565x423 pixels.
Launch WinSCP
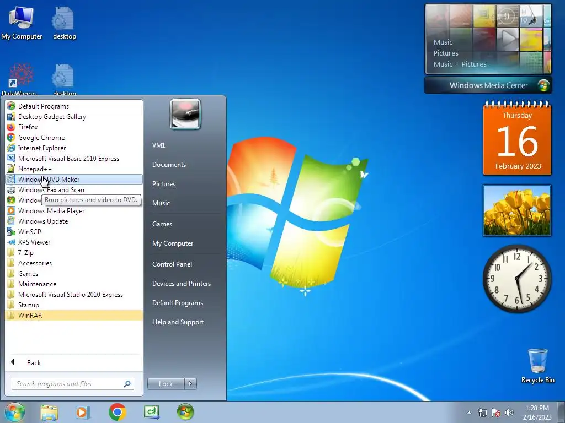click(74, 232)
